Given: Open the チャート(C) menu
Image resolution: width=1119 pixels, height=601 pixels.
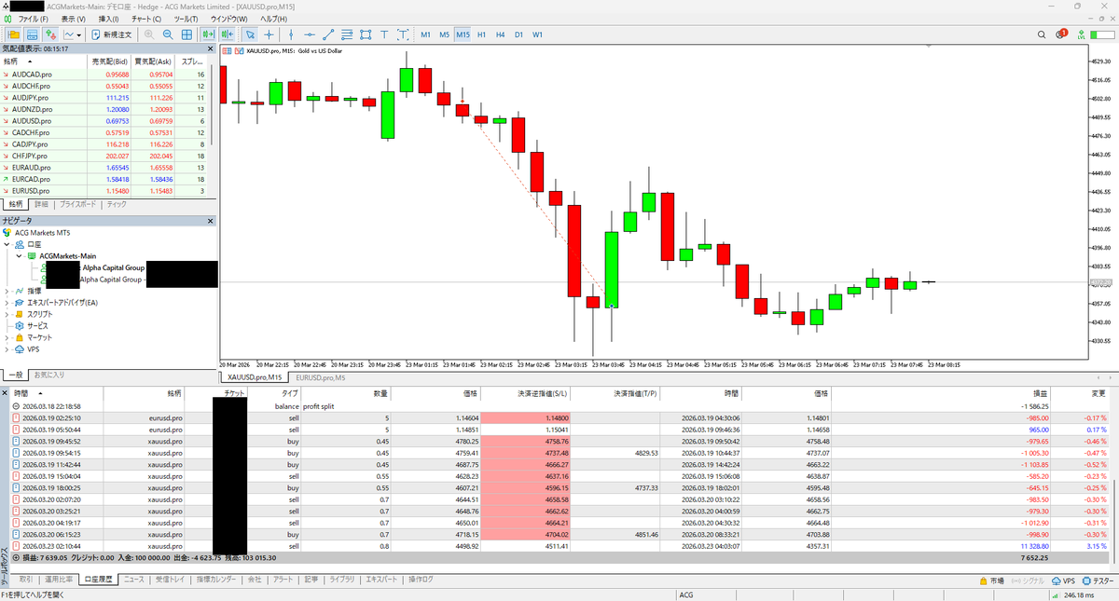Looking at the screenshot, I should [145, 19].
